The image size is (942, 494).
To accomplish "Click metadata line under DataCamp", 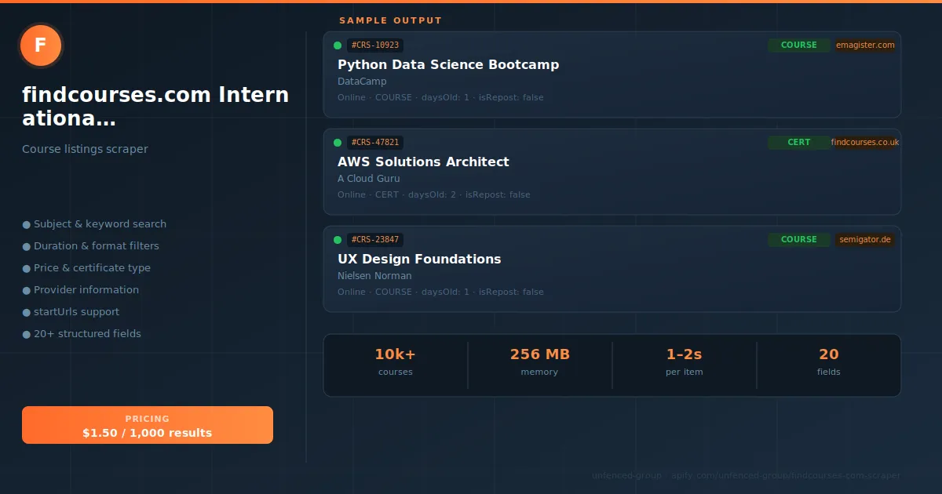I will click(440, 97).
